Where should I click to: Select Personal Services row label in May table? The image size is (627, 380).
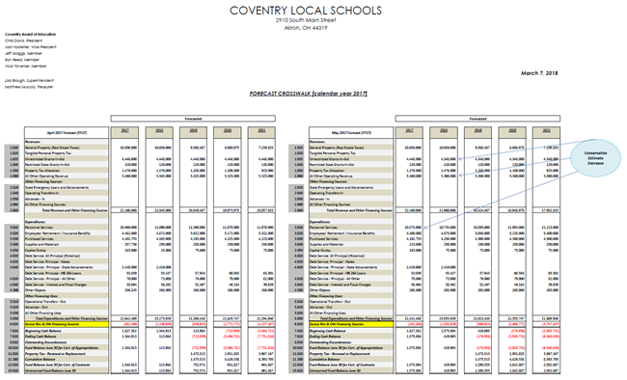[324, 228]
